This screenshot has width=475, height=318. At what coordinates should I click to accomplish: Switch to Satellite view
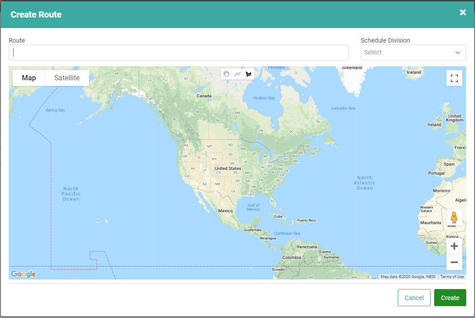coord(67,78)
